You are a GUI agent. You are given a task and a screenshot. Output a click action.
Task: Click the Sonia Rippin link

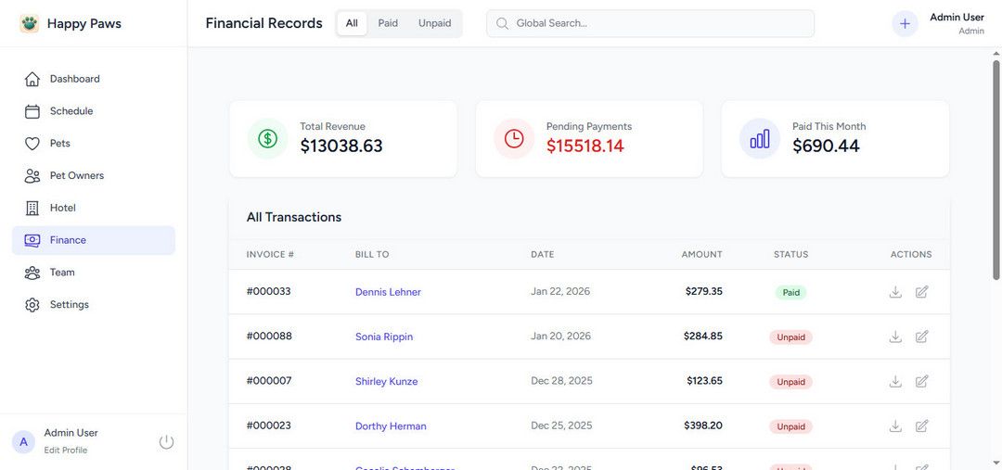pos(384,337)
